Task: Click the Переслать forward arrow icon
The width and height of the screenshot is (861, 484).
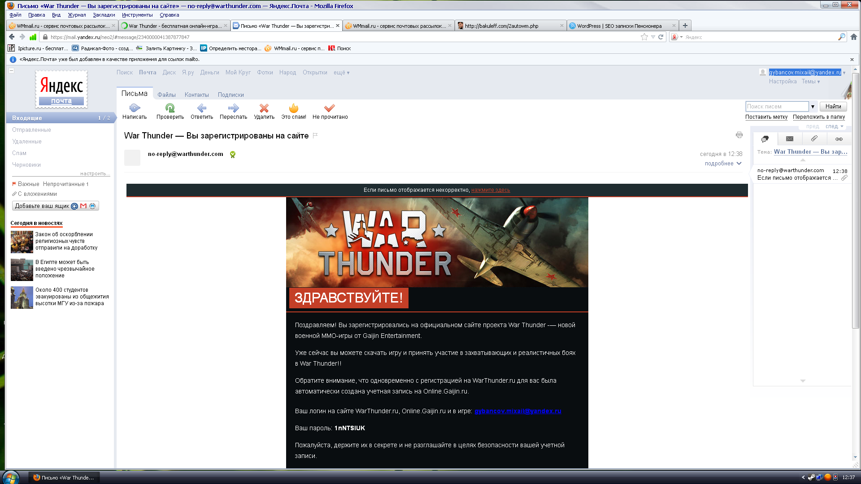Action: [x=233, y=108]
